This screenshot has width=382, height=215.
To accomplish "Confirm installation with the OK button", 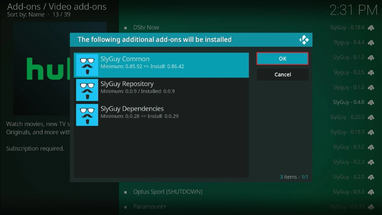I will tap(283, 59).
